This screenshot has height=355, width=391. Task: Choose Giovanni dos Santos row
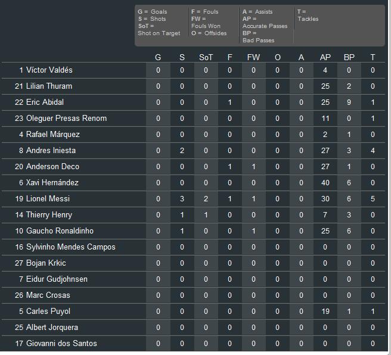[x=61, y=343]
